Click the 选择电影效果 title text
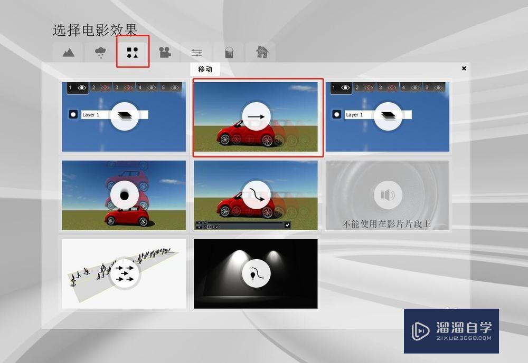Screen dimensions: 528x363 click(95, 30)
